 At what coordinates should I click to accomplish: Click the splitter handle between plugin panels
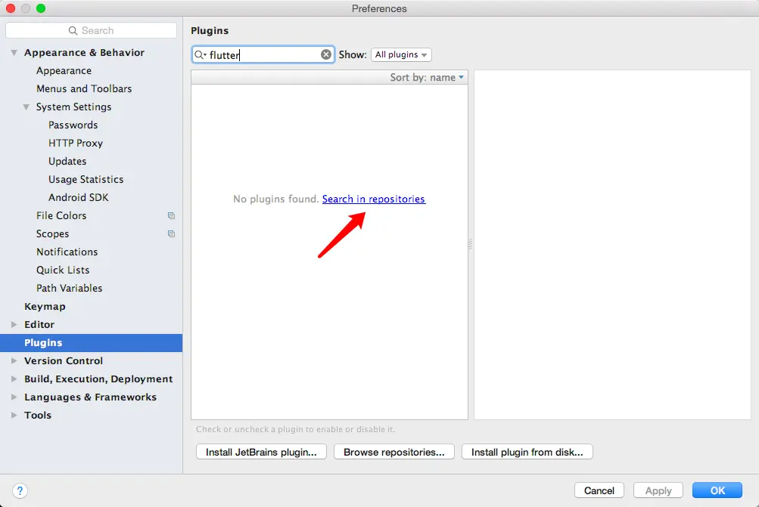[471, 244]
